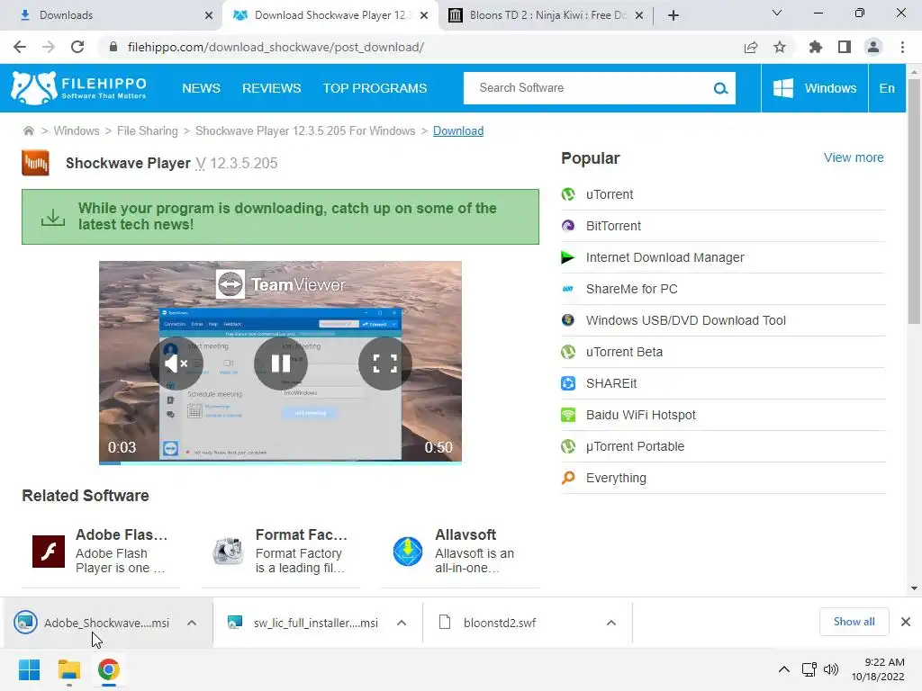Viewport: 922px width, 691px height.
Task: Open Chrome extensions puzzle icon
Action: [x=815, y=47]
